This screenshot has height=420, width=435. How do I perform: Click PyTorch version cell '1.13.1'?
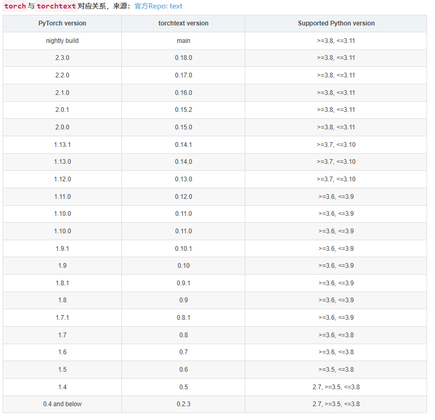[x=62, y=145]
